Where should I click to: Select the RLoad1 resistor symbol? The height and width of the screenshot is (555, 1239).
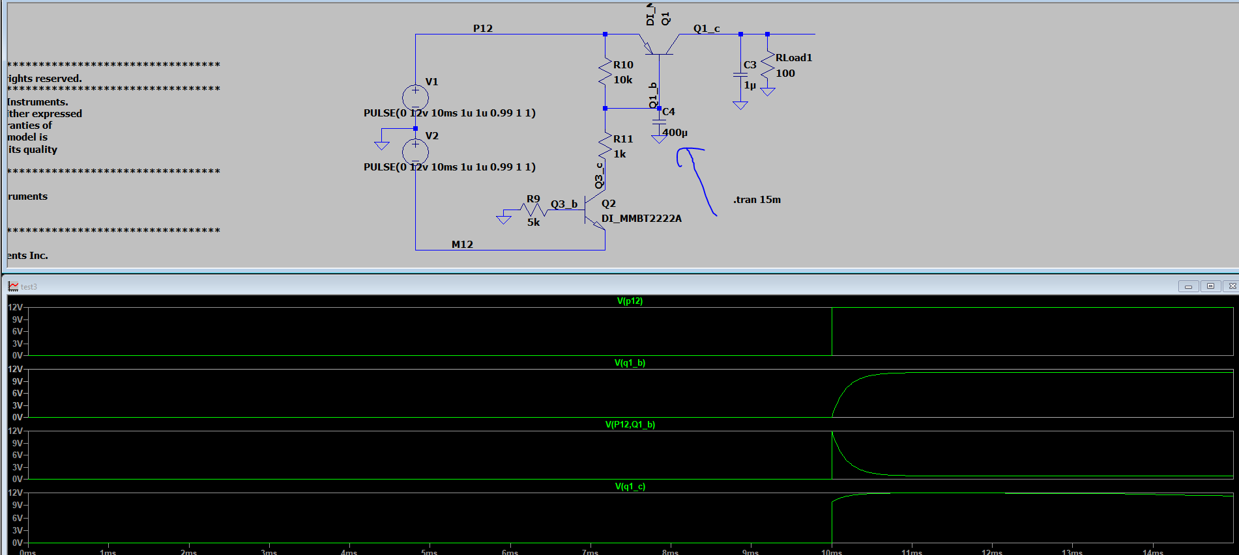pos(767,65)
